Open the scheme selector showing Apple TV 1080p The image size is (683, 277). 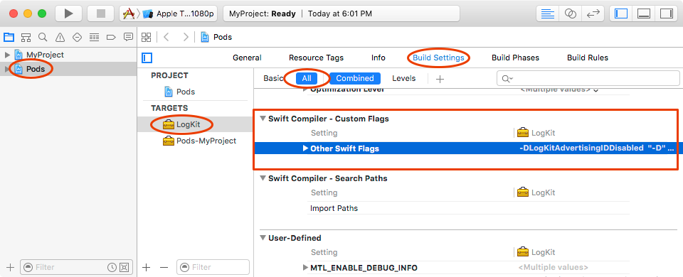169,13
